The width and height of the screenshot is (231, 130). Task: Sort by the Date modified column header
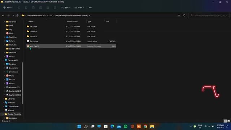pyautogui.click(x=71, y=22)
